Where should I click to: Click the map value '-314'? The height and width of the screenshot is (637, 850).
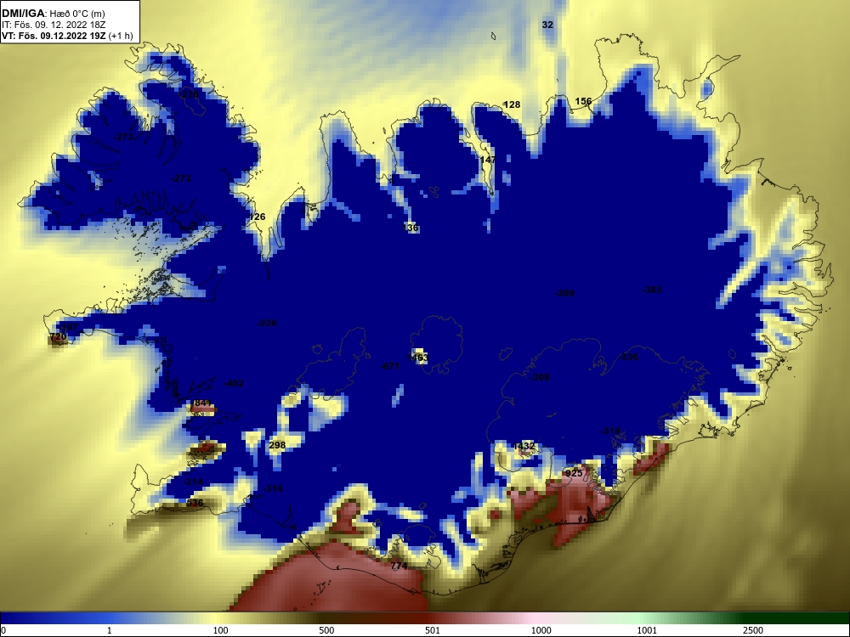point(610,431)
